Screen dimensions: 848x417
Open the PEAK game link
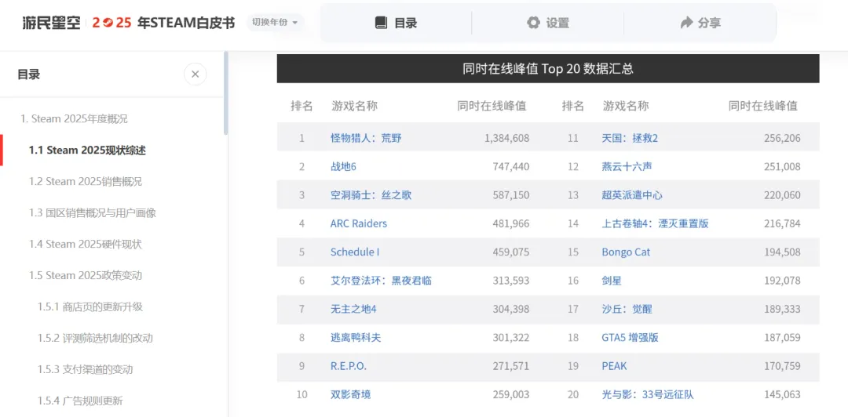pos(614,366)
